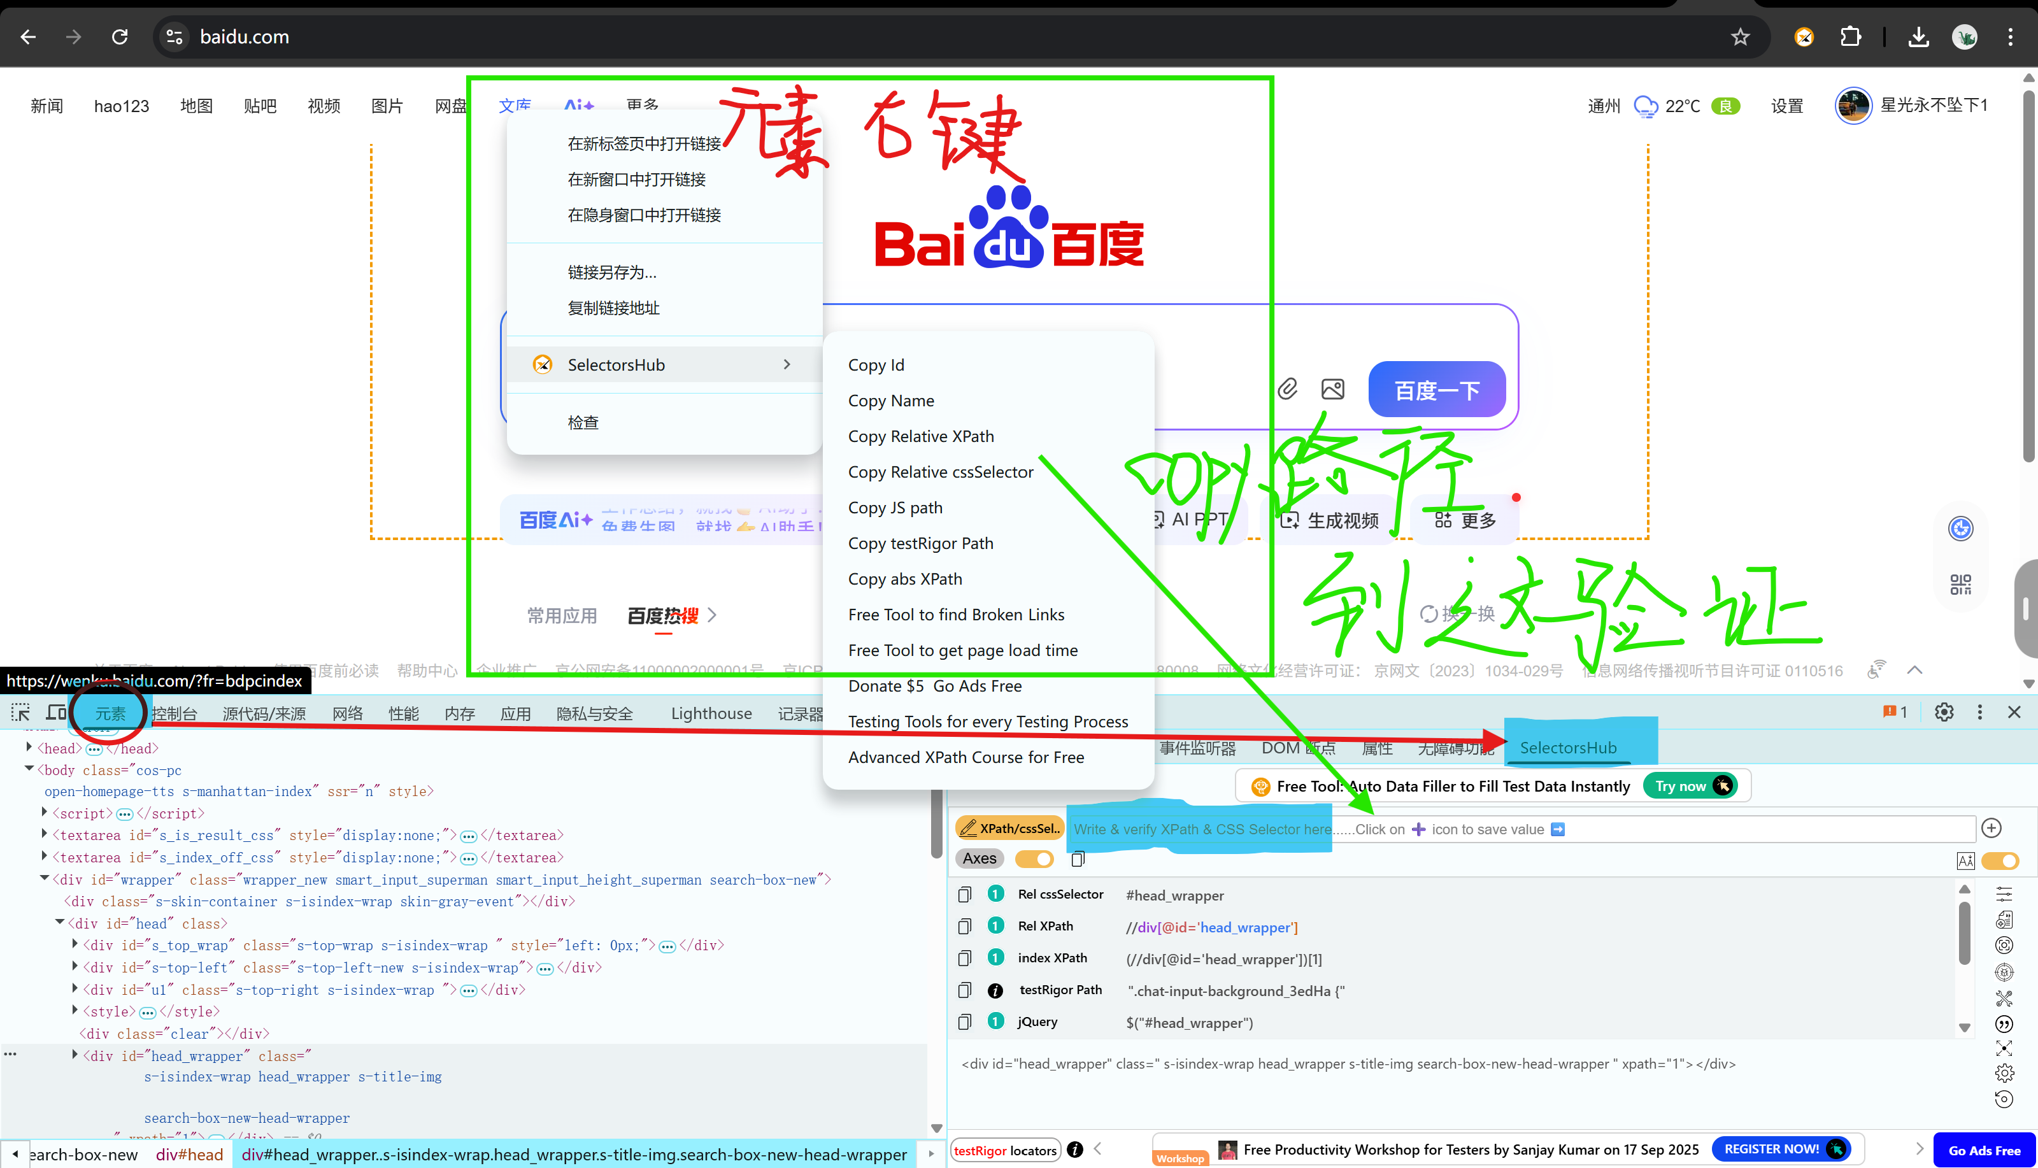Click the Try now button
Screen dimensions: 2038x1168
pos(1691,786)
